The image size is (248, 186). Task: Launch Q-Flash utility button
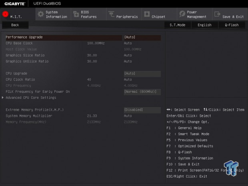tap(232, 25)
